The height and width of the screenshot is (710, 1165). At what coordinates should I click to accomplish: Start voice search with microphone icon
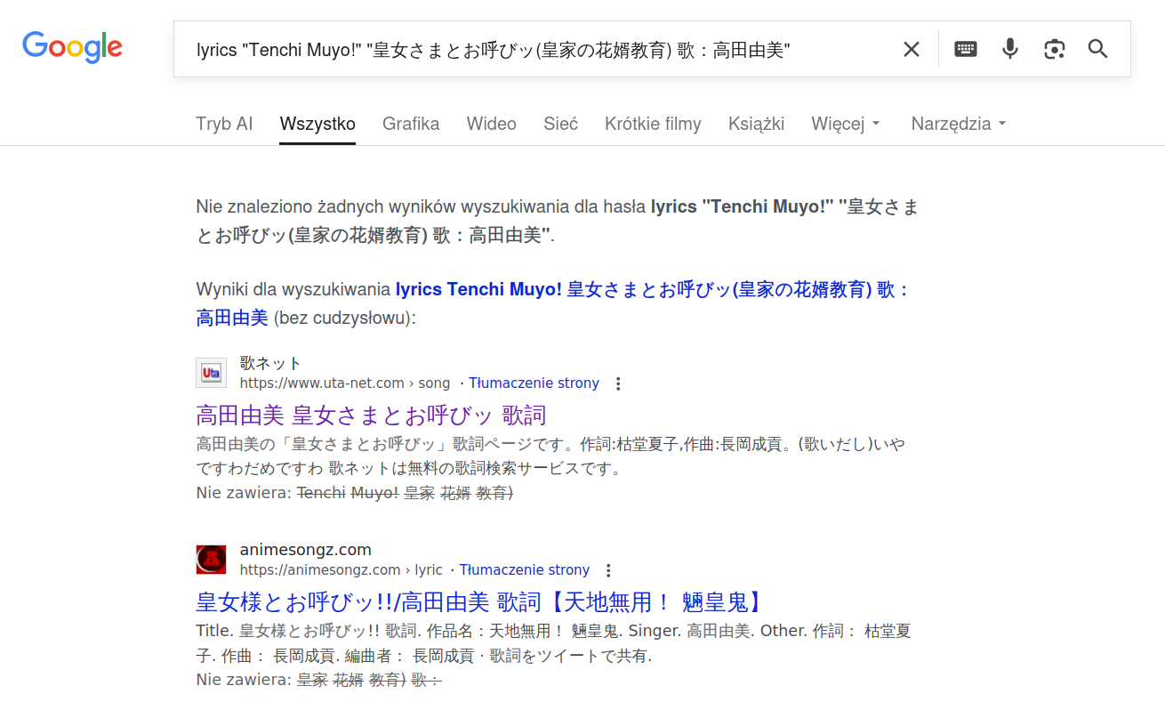pos(1009,50)
